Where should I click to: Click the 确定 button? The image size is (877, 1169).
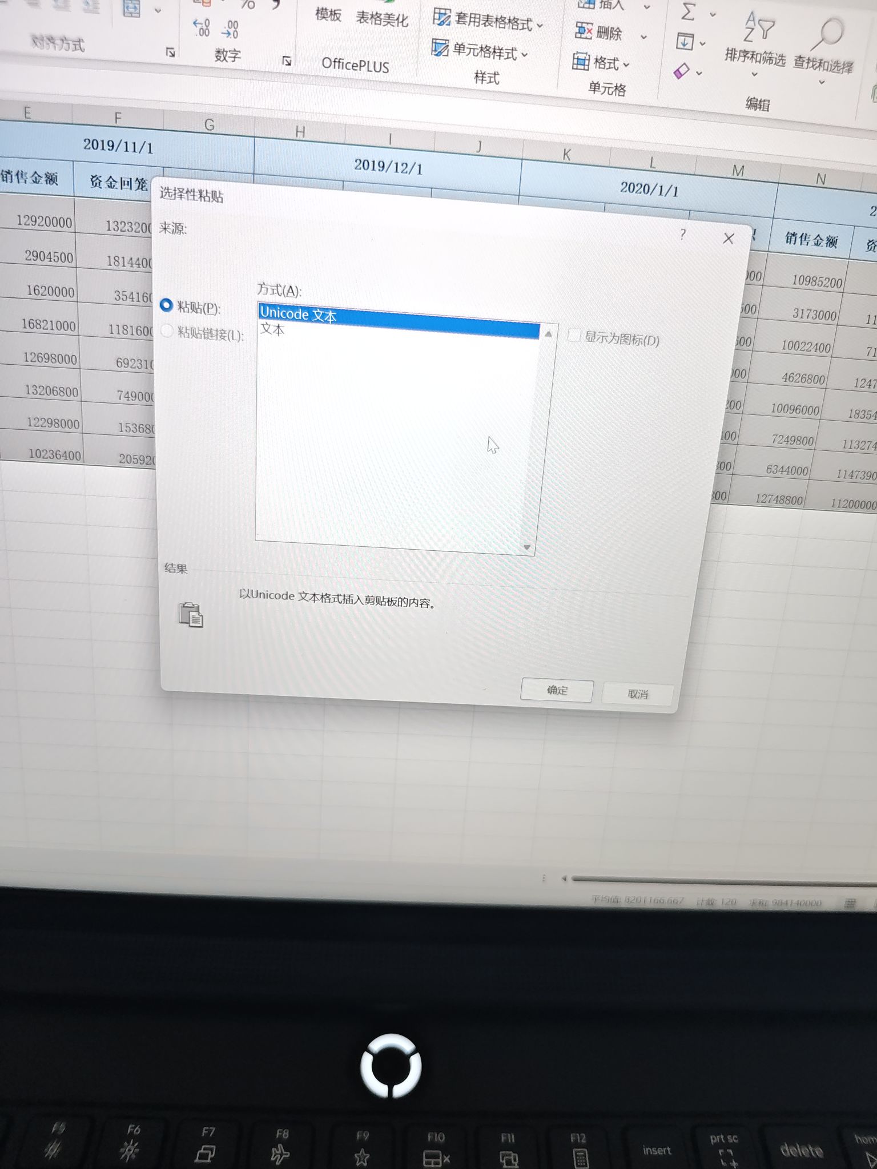tap(557, 690)
